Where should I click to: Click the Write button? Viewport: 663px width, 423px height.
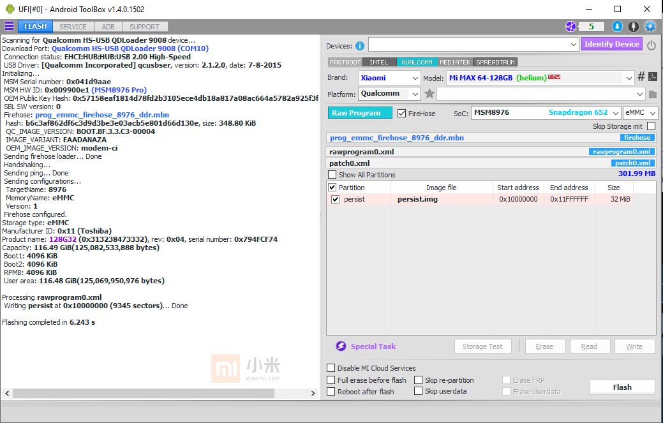point(634,346)
